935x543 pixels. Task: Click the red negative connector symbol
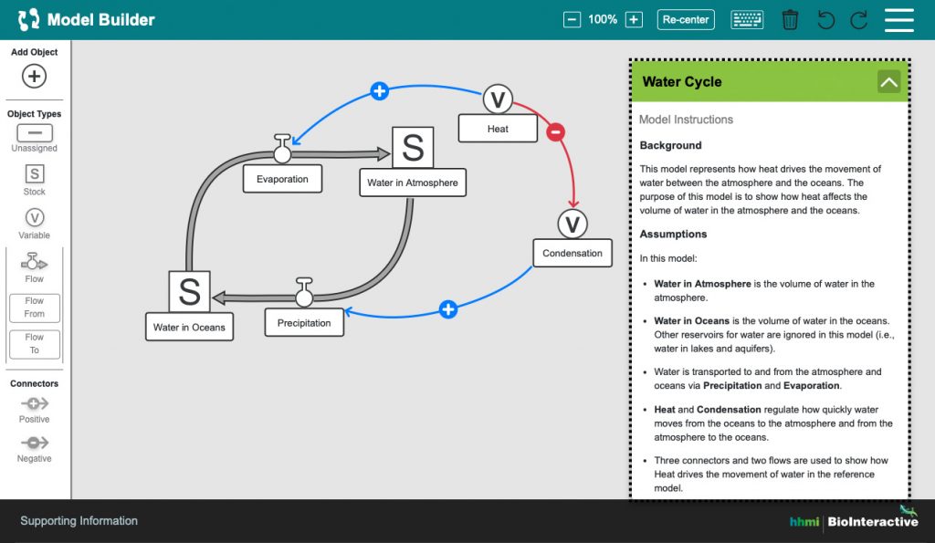pos(556,131)
